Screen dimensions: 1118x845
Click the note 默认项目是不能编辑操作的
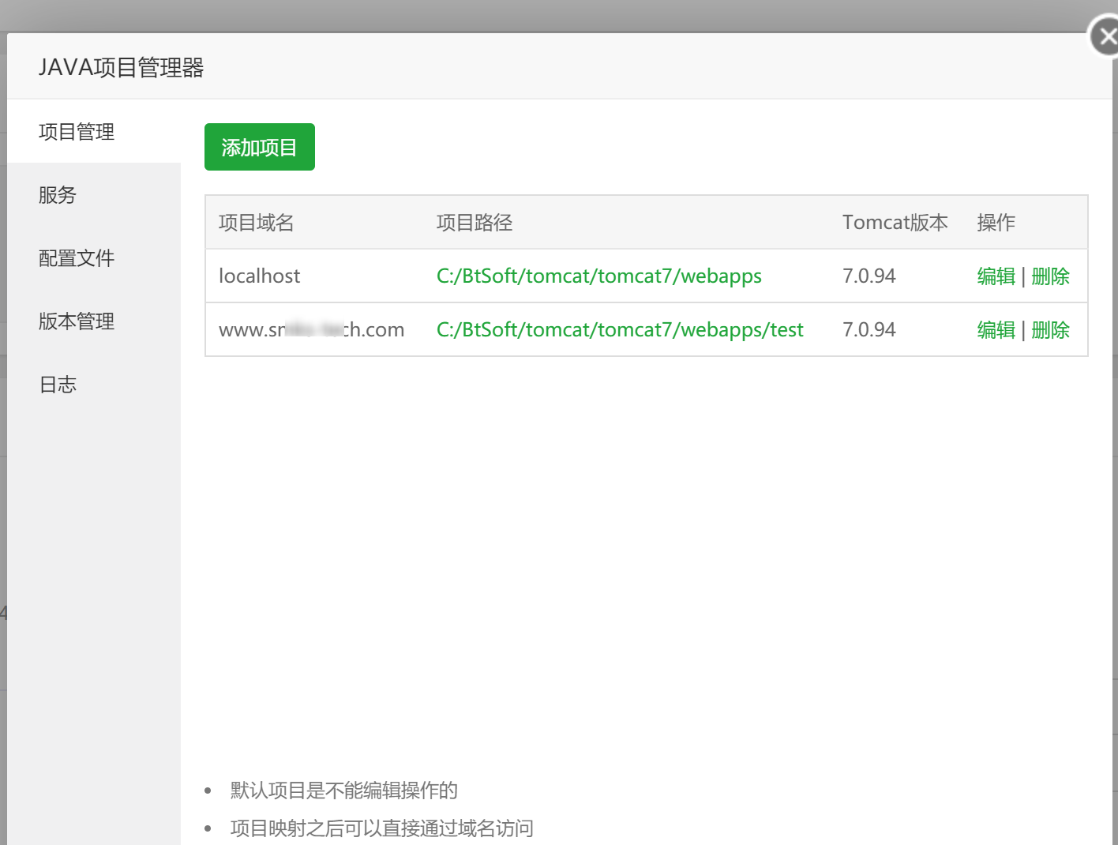coord(344,791)
